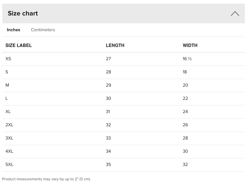
Task: Click the product measurements disclaimer text
Action: click(47, 179)
